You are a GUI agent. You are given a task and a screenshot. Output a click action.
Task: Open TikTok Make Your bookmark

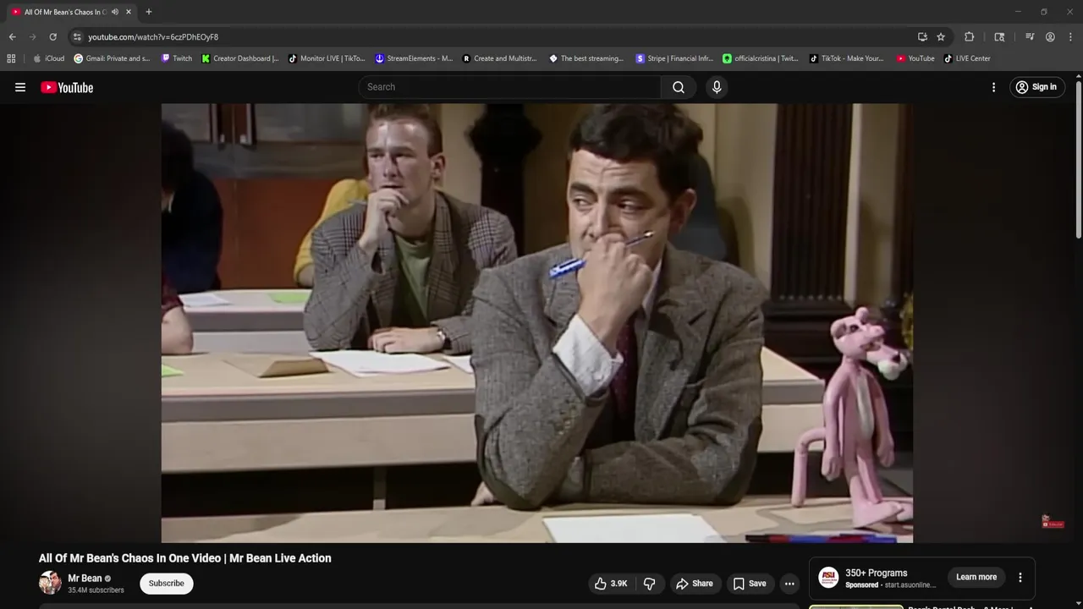coord(848,58)
